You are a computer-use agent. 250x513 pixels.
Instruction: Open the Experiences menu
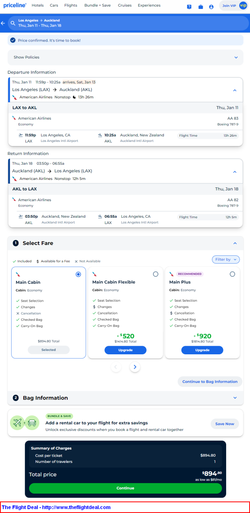(x=149, y=6)
